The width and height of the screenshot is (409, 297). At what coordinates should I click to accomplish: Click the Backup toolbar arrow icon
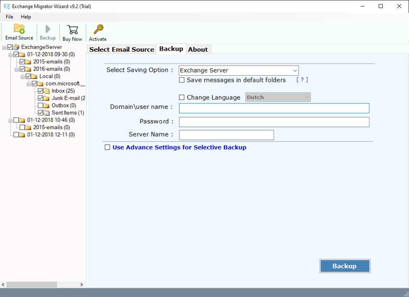(48, 29)
